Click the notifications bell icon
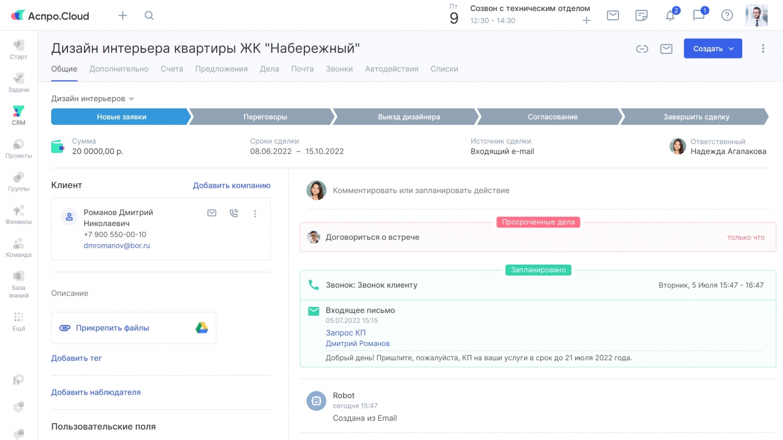 pyautogui.click(x=670, y=16)
